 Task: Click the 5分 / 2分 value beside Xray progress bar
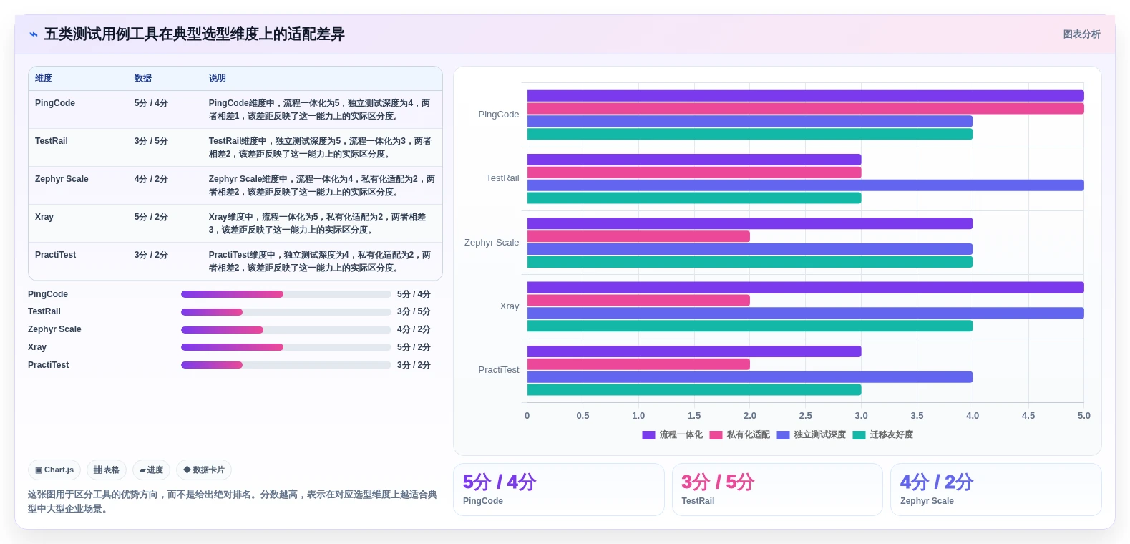click(x=414, y=347)
